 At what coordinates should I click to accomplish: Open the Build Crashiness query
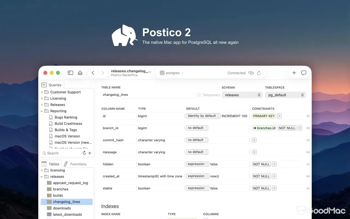tap(68, 123)
